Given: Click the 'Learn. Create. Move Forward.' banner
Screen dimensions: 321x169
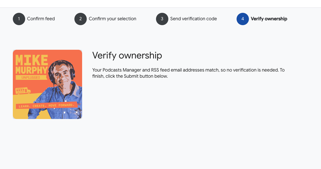Looking at the screenshot, I should (x=47, y=105).
